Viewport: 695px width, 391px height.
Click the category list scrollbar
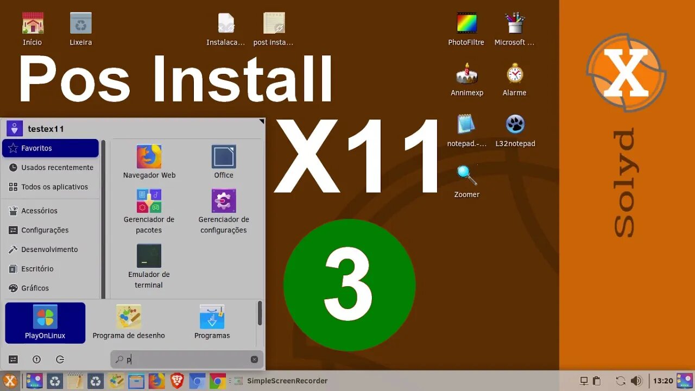103,219
